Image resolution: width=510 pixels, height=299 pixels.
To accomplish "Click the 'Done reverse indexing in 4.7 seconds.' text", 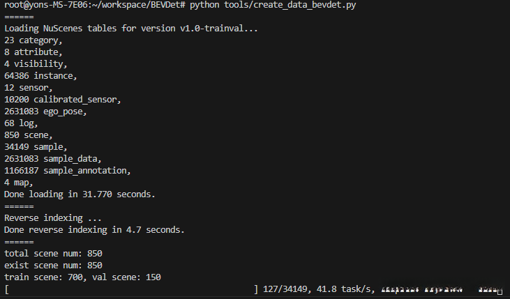I will coord(94,230).
